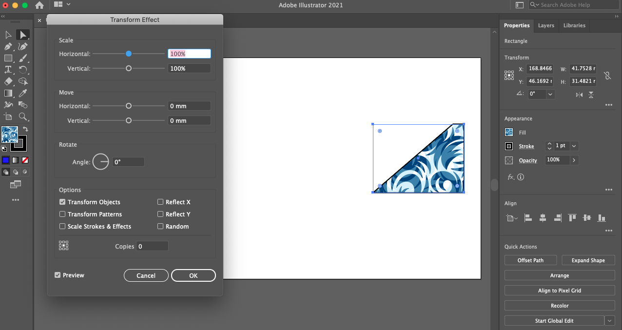
Task: Choose the Curvature tool
Action: [23, 46]
